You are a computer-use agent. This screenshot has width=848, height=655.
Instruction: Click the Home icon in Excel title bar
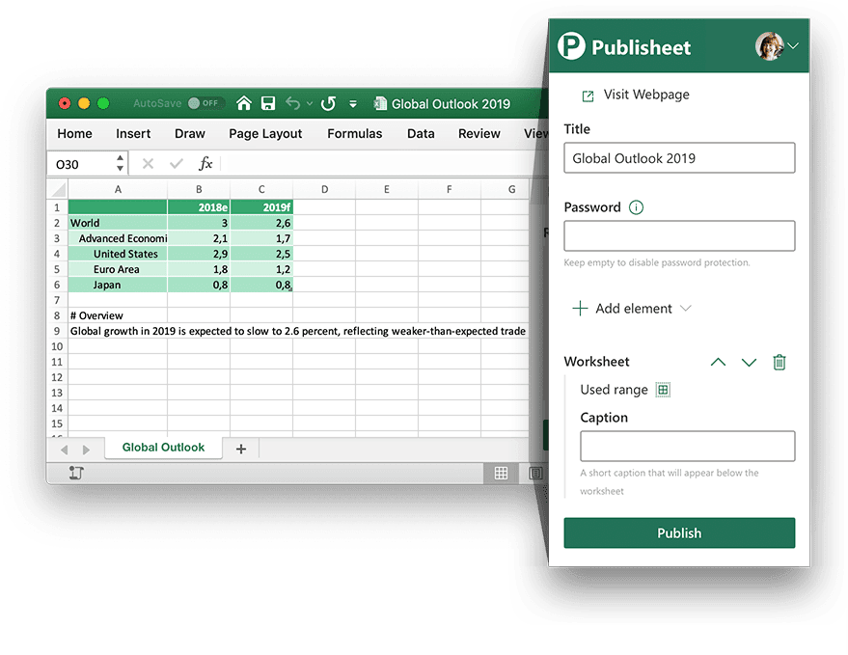244,103
